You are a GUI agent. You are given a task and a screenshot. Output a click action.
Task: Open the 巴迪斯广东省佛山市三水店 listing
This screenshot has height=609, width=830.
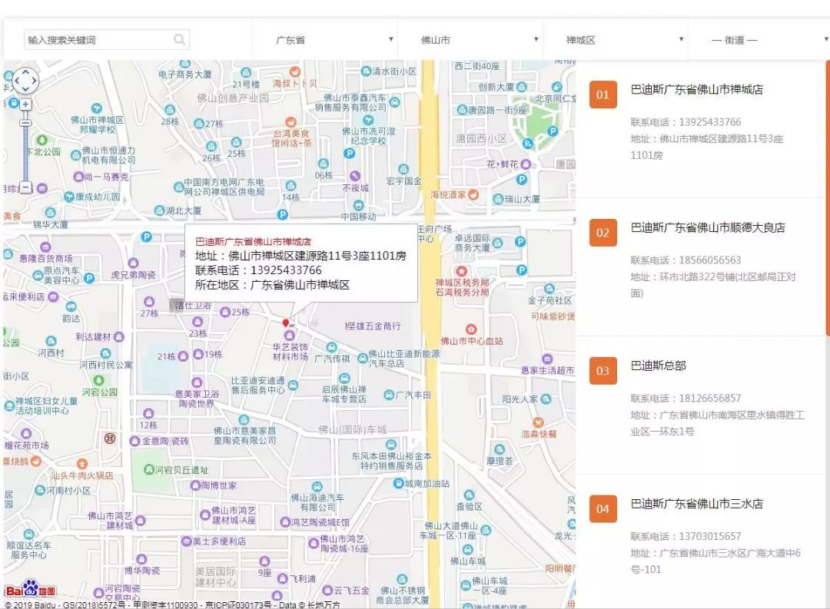click(696, 505)
